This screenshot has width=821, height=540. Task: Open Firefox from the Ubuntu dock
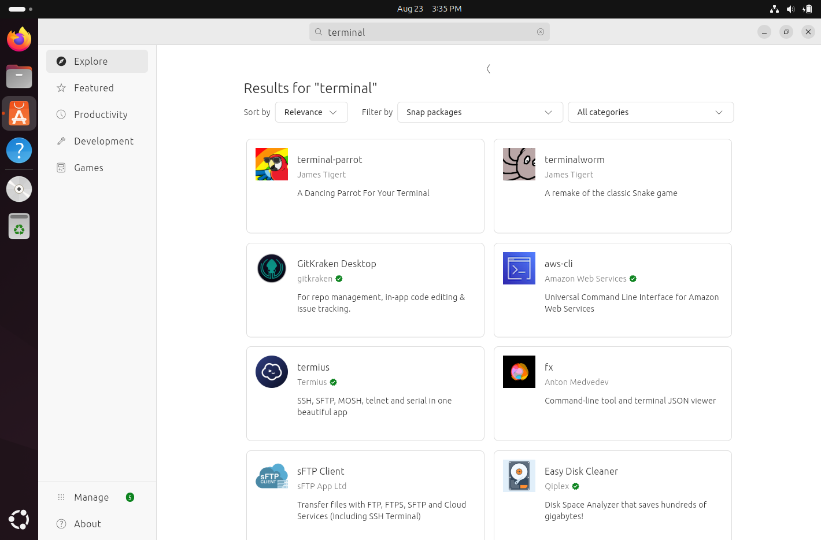click(x=19, y=39)
